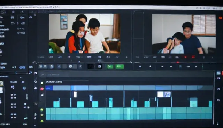
Task: Click the eye-shaped icon left of the source monitor
Action: (x=31, y=17)
